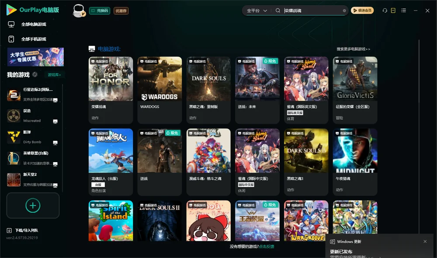Open the 下载/导入列队 download queue
This screenshot has width=437, height=258.
(x=27, y=231)
